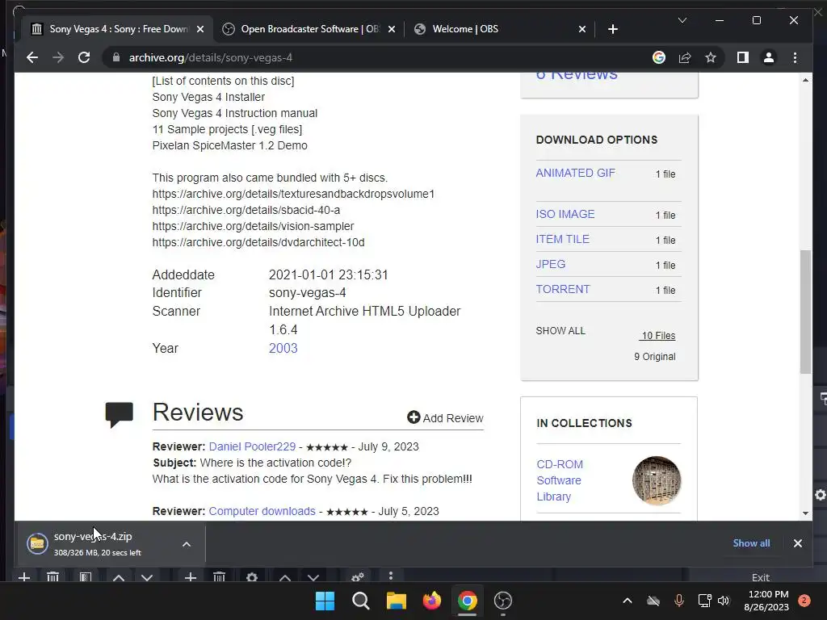827x620 pixels.
Task: Click the DOWNLOAD OPTIONS heading
Action: coord(597,140)
